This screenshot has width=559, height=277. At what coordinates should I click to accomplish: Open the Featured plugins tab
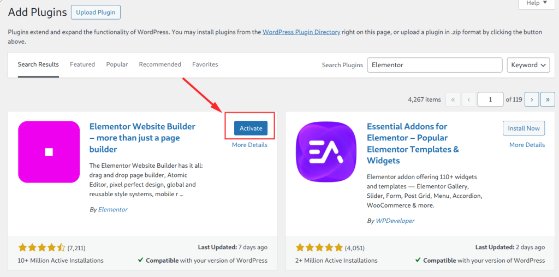pyautogui.click(x=82, y=64)
